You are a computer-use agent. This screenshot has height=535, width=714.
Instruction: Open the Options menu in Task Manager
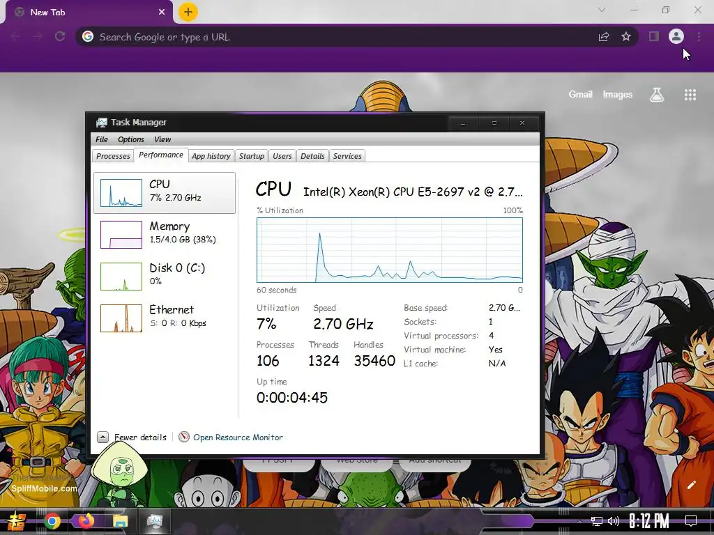(130, 139)
